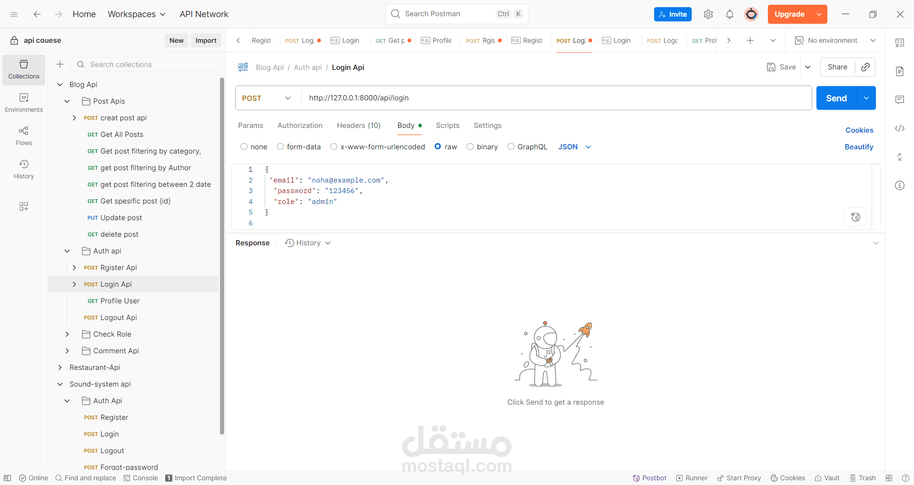Click the collections list vertical scrollbar

point(222,257)
